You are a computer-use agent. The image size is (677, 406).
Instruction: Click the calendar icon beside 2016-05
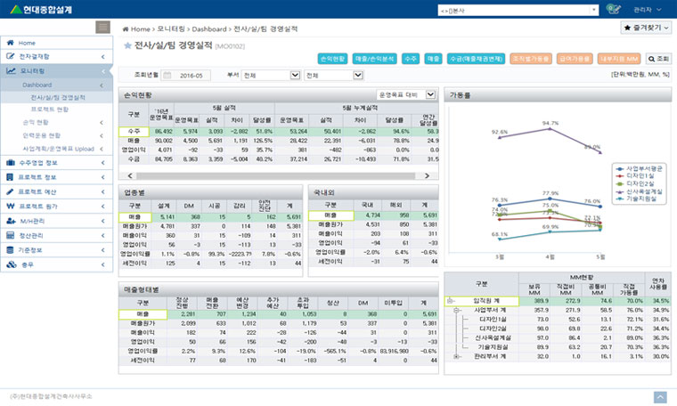pyautogui.click(x=168, y=76)
